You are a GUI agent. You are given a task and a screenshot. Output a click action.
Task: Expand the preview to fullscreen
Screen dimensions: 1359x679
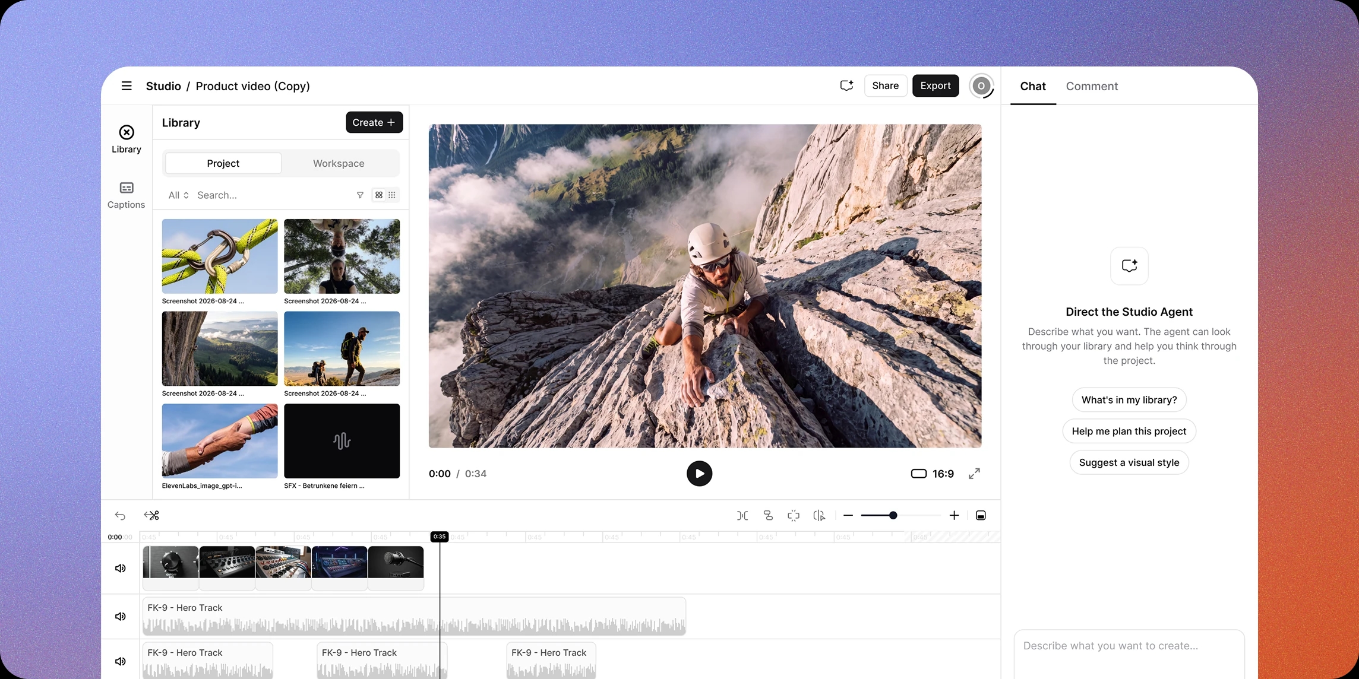coord(974,474)
